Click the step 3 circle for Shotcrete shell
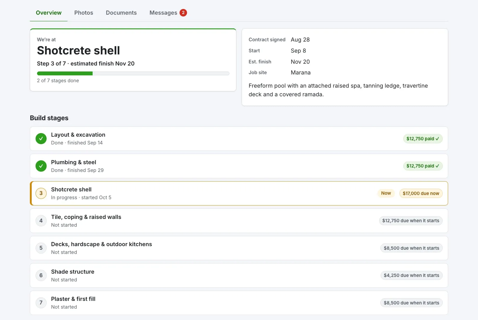478x320 pixels. 41,193
